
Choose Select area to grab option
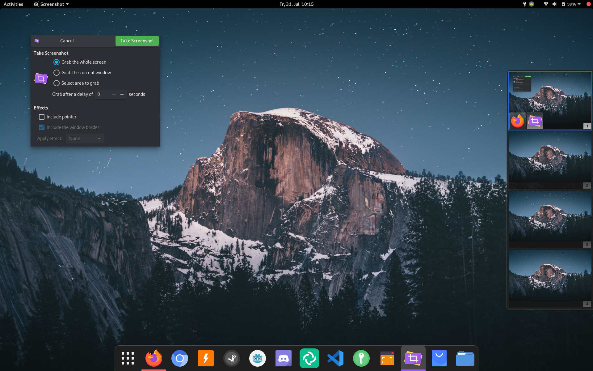(x=57, y=83)
